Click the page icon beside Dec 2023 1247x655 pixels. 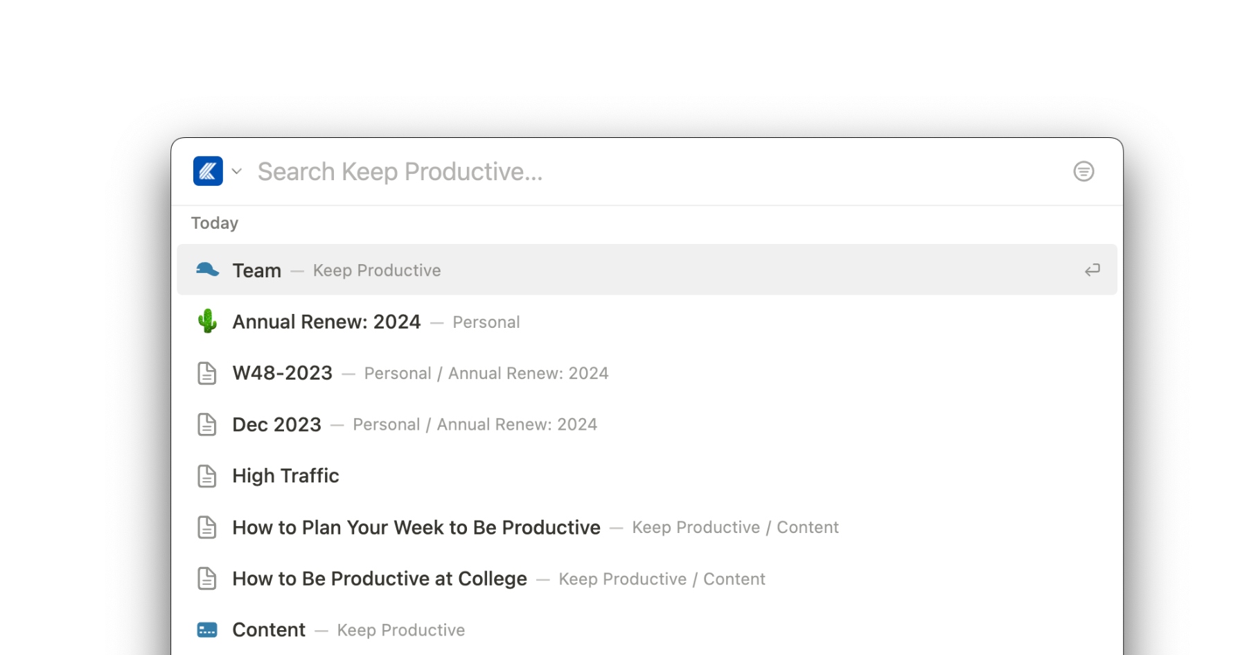click(x=207, y=424)
